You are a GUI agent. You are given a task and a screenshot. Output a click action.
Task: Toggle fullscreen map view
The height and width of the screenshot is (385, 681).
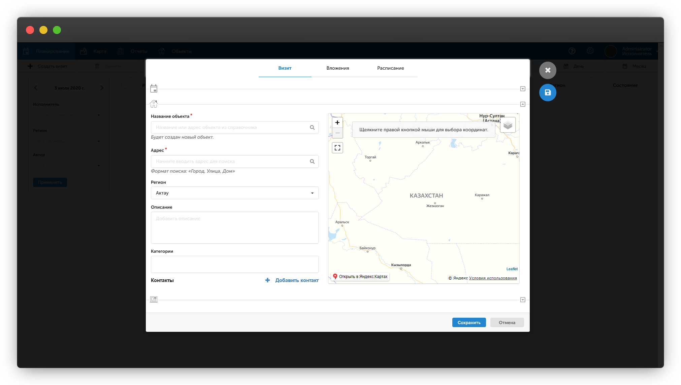[337, 148]
